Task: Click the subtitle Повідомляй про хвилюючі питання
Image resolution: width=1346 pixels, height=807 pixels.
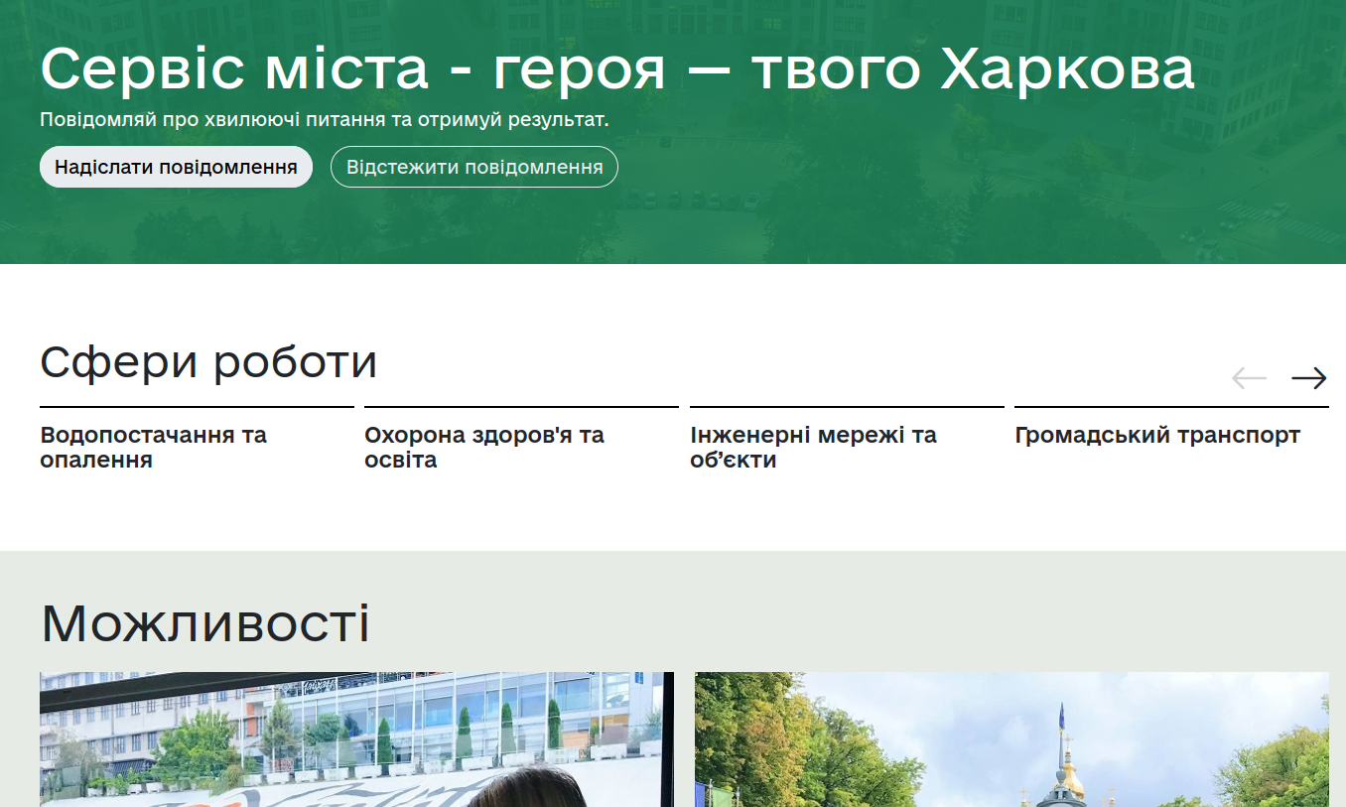Action: pos(325,120)
